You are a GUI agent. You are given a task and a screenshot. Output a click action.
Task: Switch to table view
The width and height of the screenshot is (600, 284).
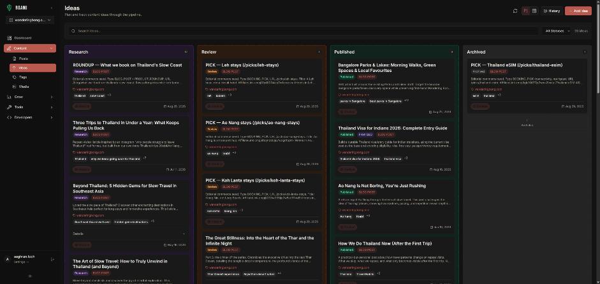[534, 11]
